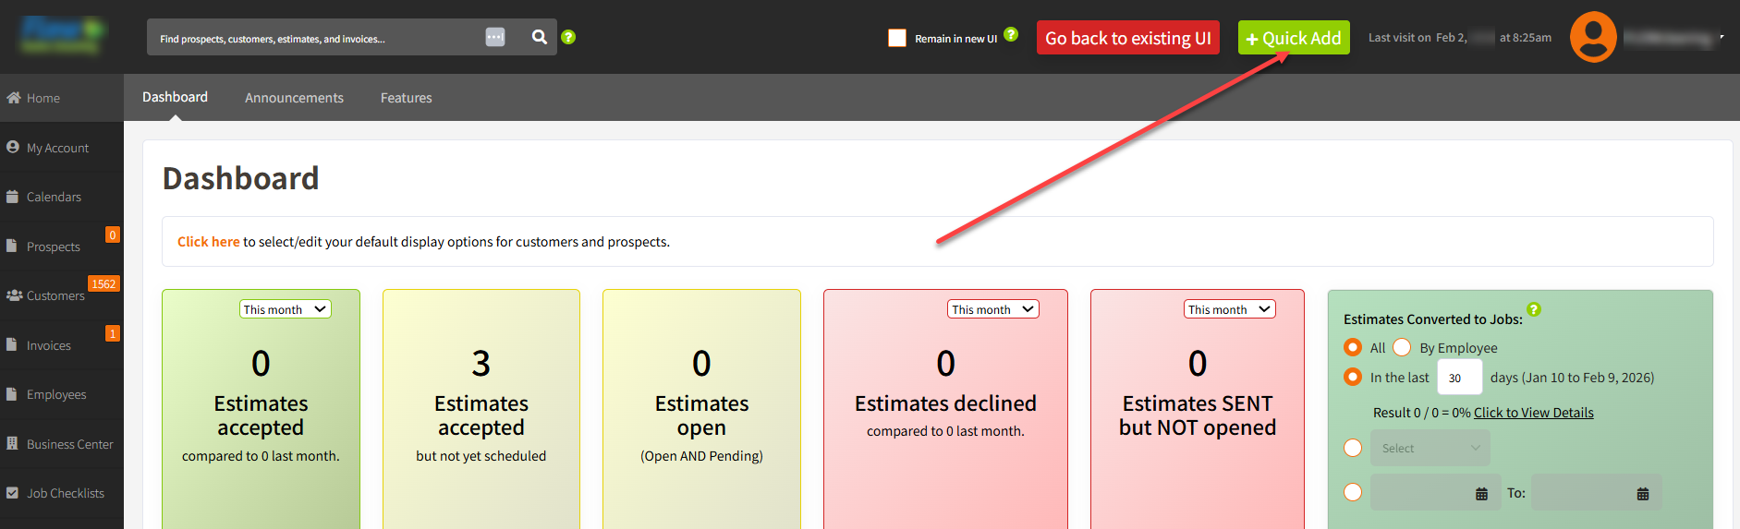Viewport: 1740px width, 529px height.
Task: Open the Click to View Details link
Action: [1533, 413]
